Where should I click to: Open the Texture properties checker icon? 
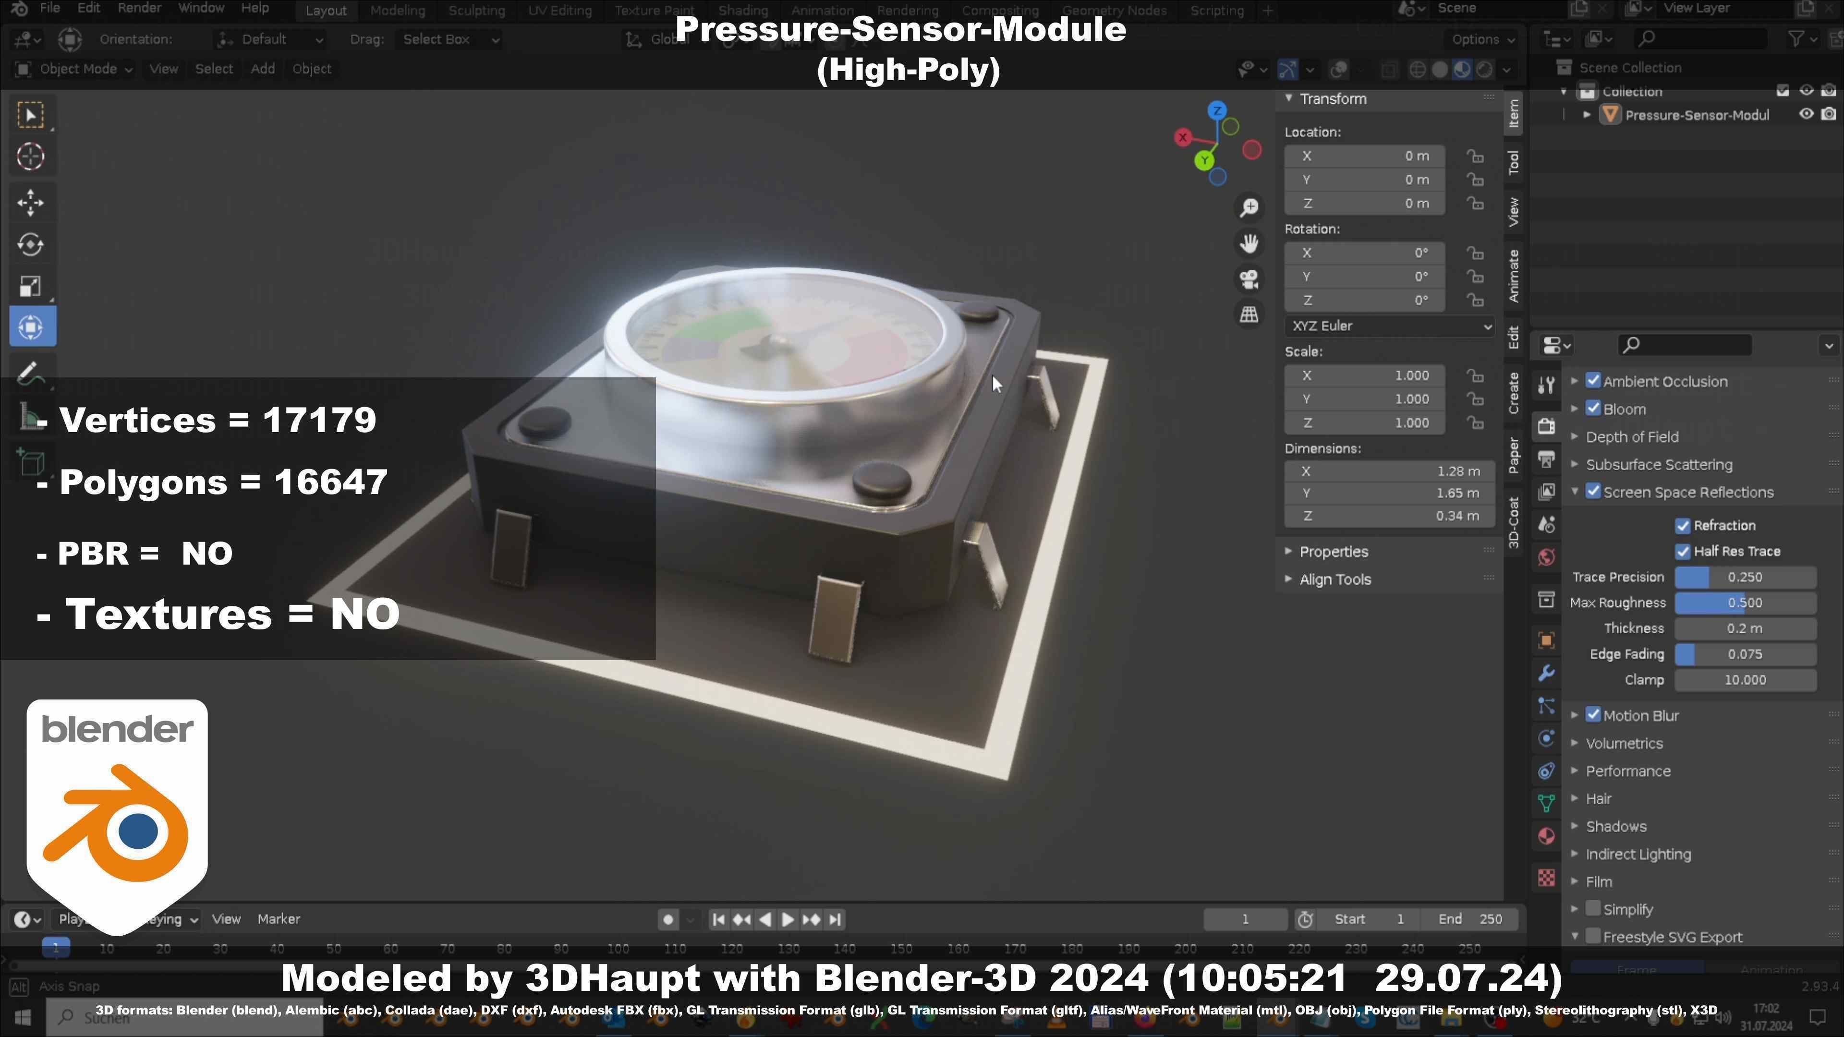[1546, 878]
